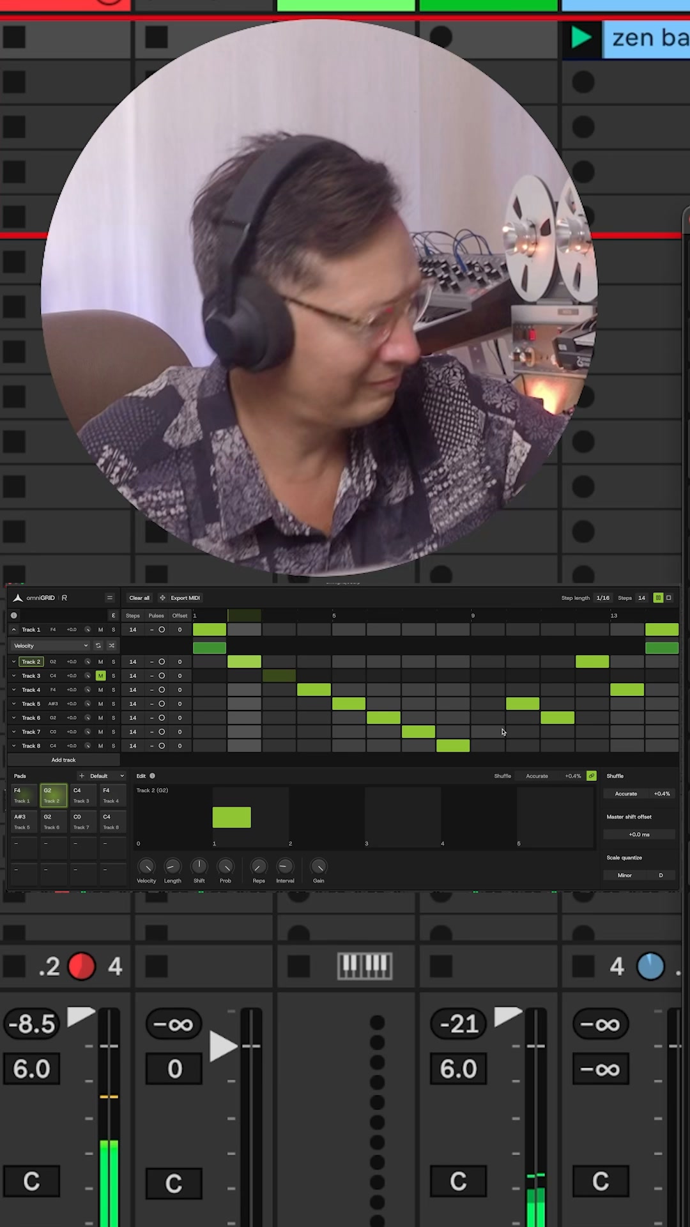The width and height of the screenshot is (690, 1227).
Task: Click the red record arm circle
Action: click(82, 966)
